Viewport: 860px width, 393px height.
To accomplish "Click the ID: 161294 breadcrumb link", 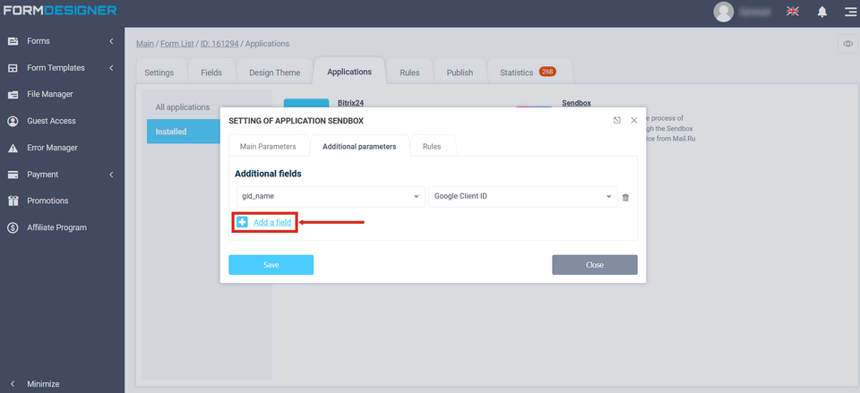I will pyautogui.click(x=219, y=44).
